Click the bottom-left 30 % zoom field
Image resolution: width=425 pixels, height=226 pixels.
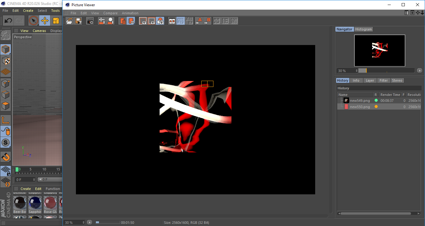[74, 223]
